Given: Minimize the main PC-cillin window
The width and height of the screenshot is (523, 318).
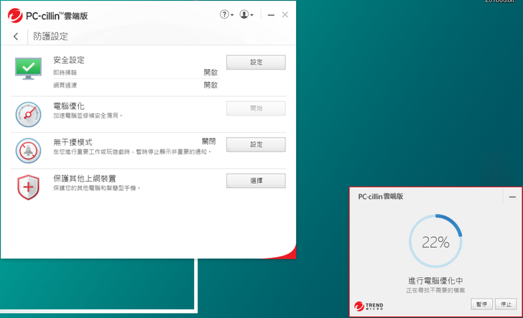Looking at the screenshot, I should pos(271,14).
